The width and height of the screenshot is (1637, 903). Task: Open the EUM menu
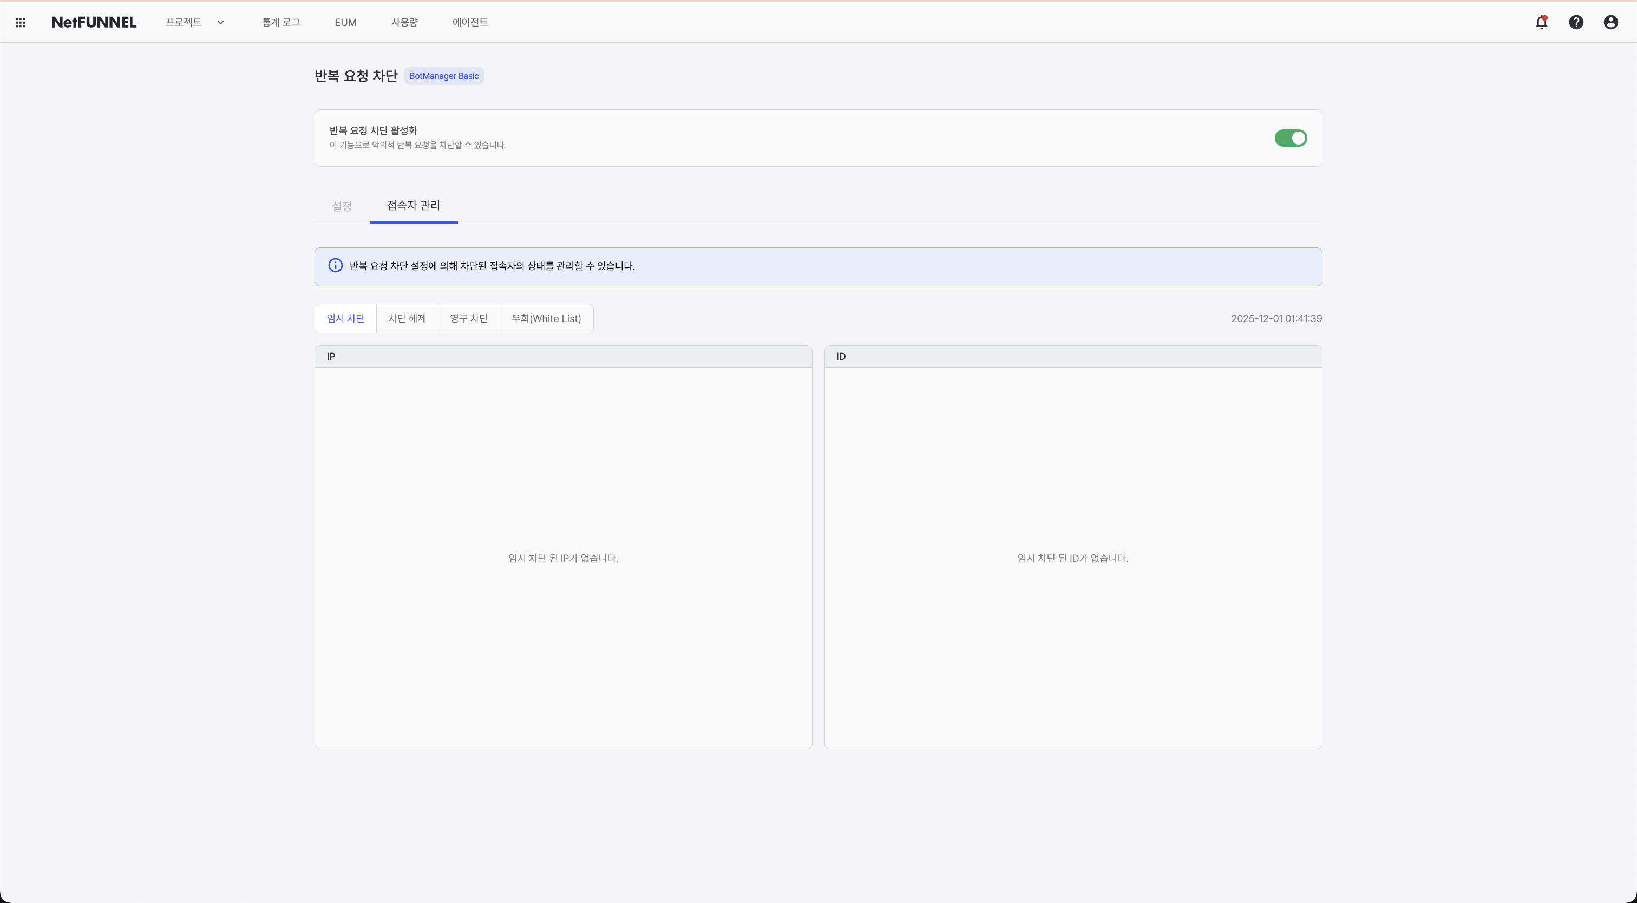pos(345,22)
